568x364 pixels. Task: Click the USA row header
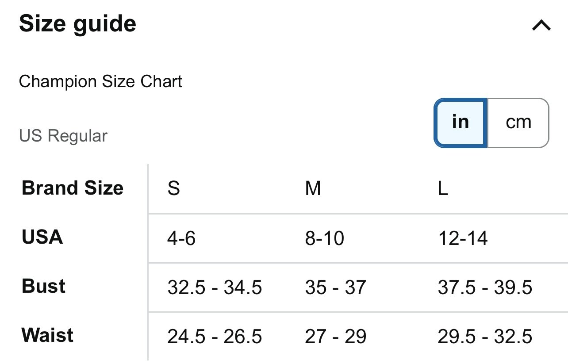(x=42, y=237)
